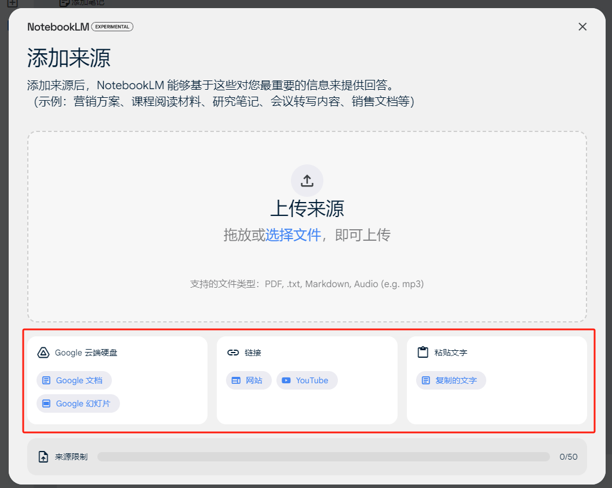Select 复制的文字 to paste text

coord(451,380)
